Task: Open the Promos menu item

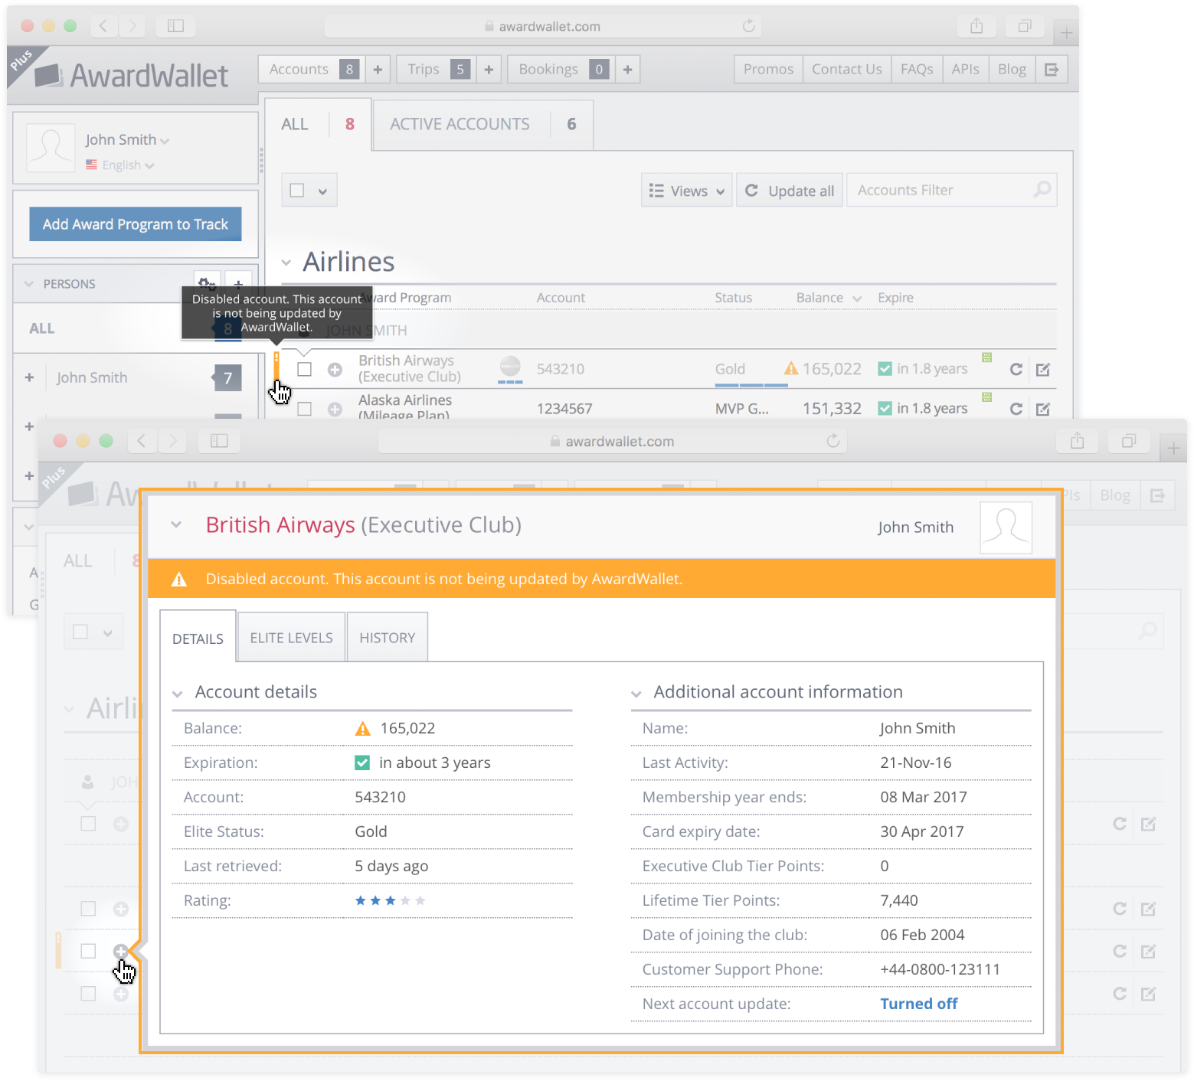Action: coord(768,69)
